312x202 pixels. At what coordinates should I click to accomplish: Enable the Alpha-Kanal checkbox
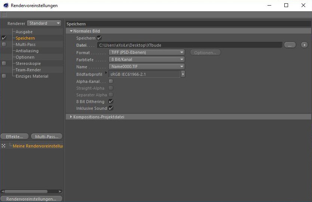[x=111, y=81]
